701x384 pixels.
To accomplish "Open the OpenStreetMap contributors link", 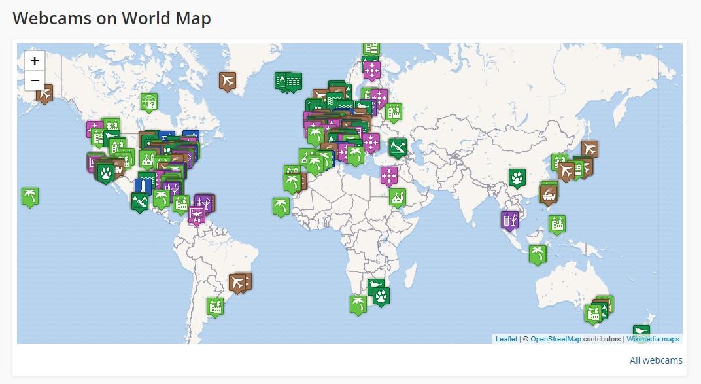I will click(556, 339).
